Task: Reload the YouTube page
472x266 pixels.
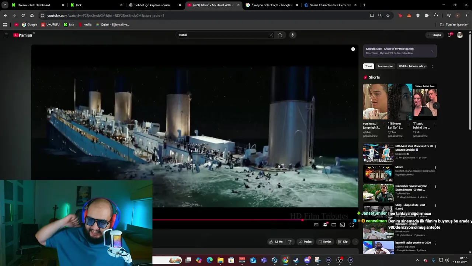Action: pos(23,16)
